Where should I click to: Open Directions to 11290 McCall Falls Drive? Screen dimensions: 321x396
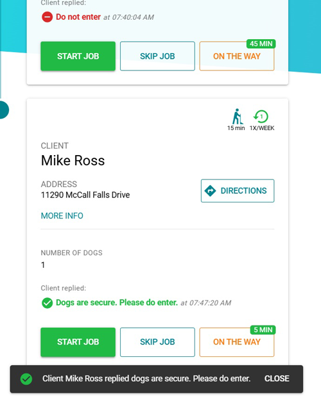coord(238,191)
